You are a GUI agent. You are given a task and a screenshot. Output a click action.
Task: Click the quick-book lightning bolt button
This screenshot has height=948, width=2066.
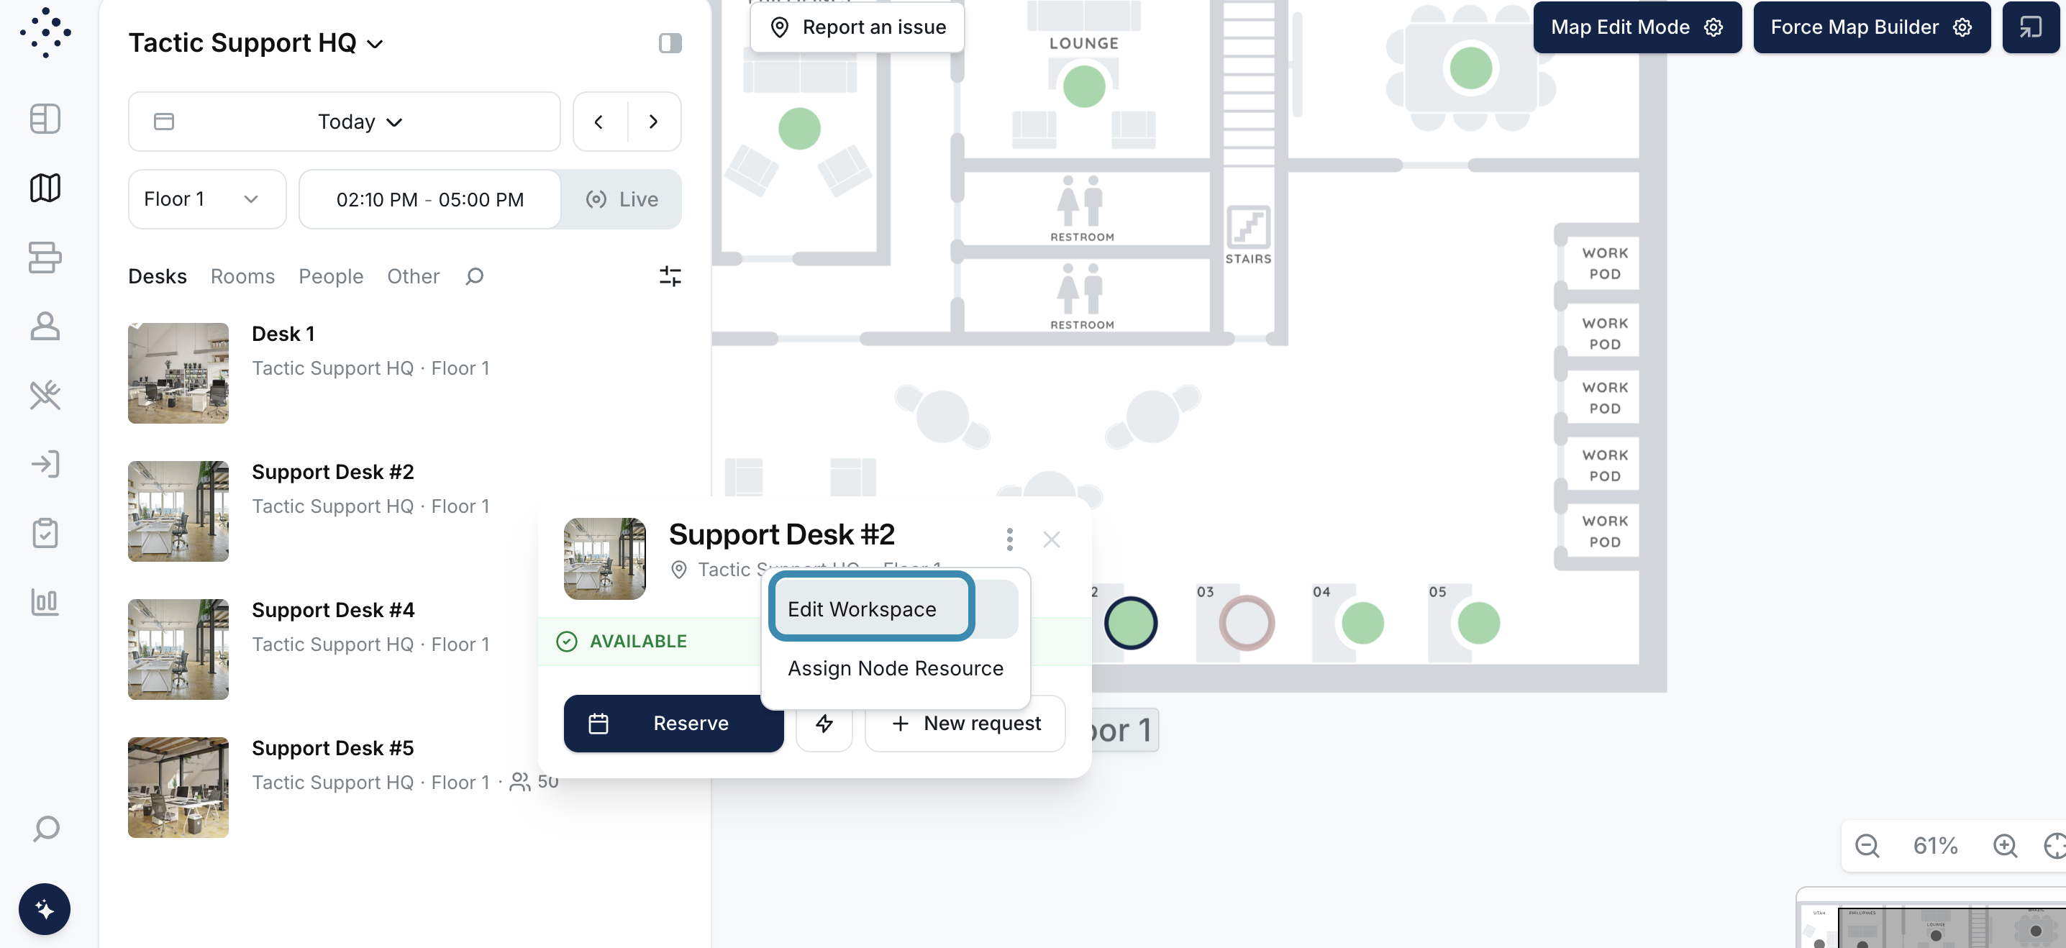click(x=824, y=724)
